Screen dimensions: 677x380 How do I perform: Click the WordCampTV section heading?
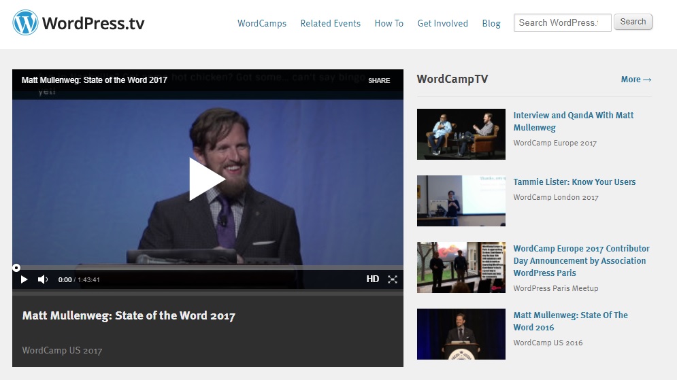(x=452, y=79)
